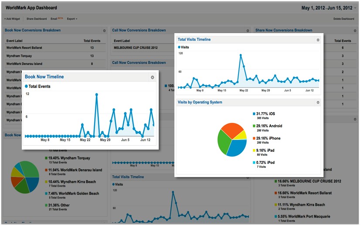This screenshot has height=225, width=361.
Task: Click Total Events header in Share Now table
Action: click(343, 41)
